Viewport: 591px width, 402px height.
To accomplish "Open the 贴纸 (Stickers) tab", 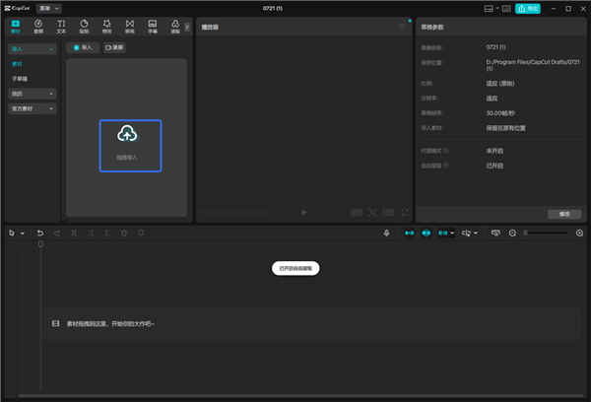I will [x=85, y=26].
